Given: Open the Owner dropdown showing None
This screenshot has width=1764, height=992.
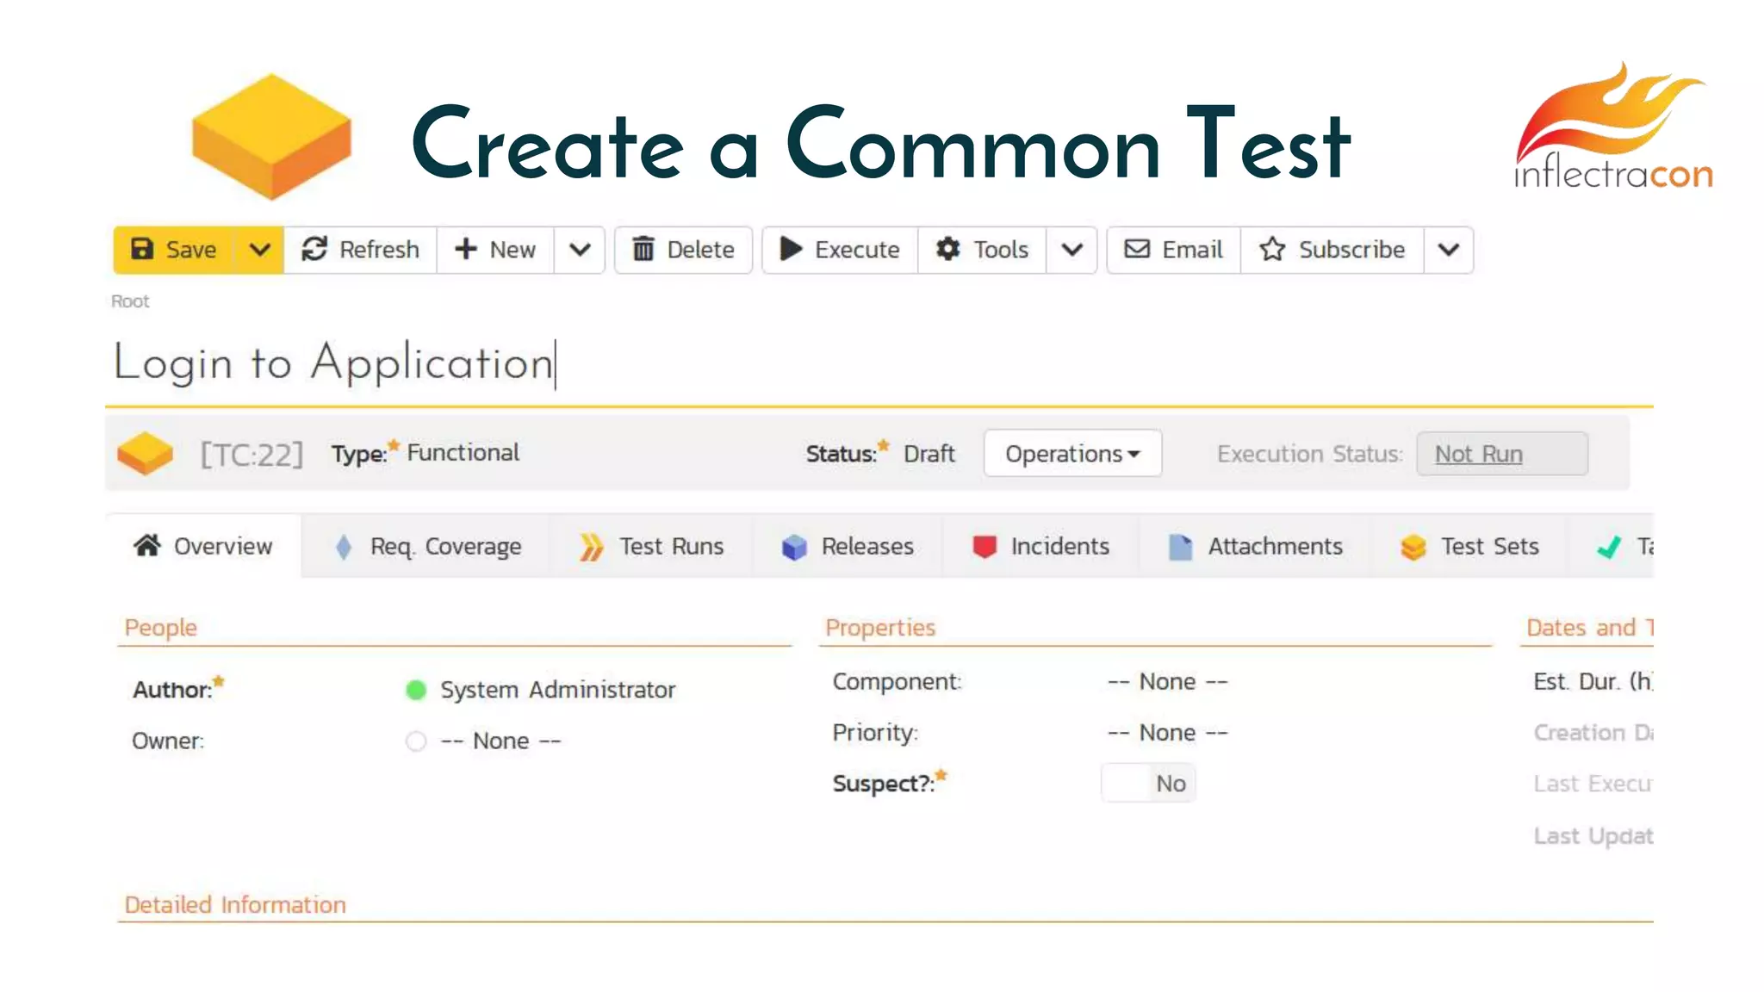Looking at the screenshot, I should (500, 741).
